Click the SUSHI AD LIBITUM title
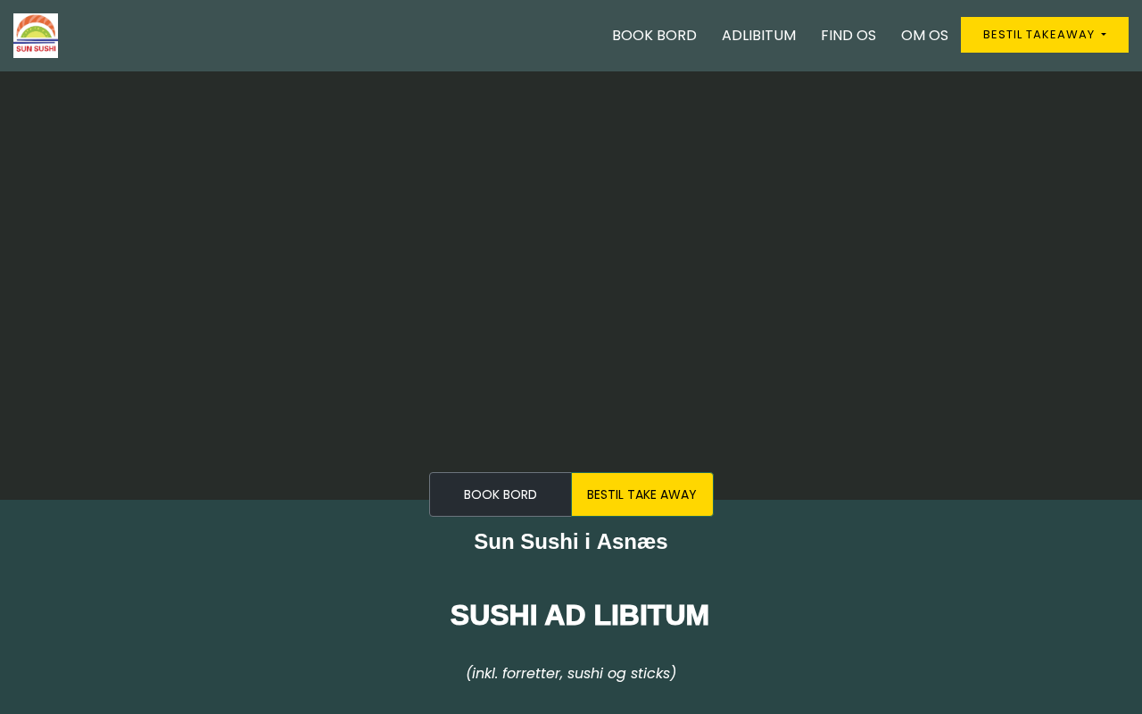Viewport: 1142px width, 714px height. click(x=580, y=615)
